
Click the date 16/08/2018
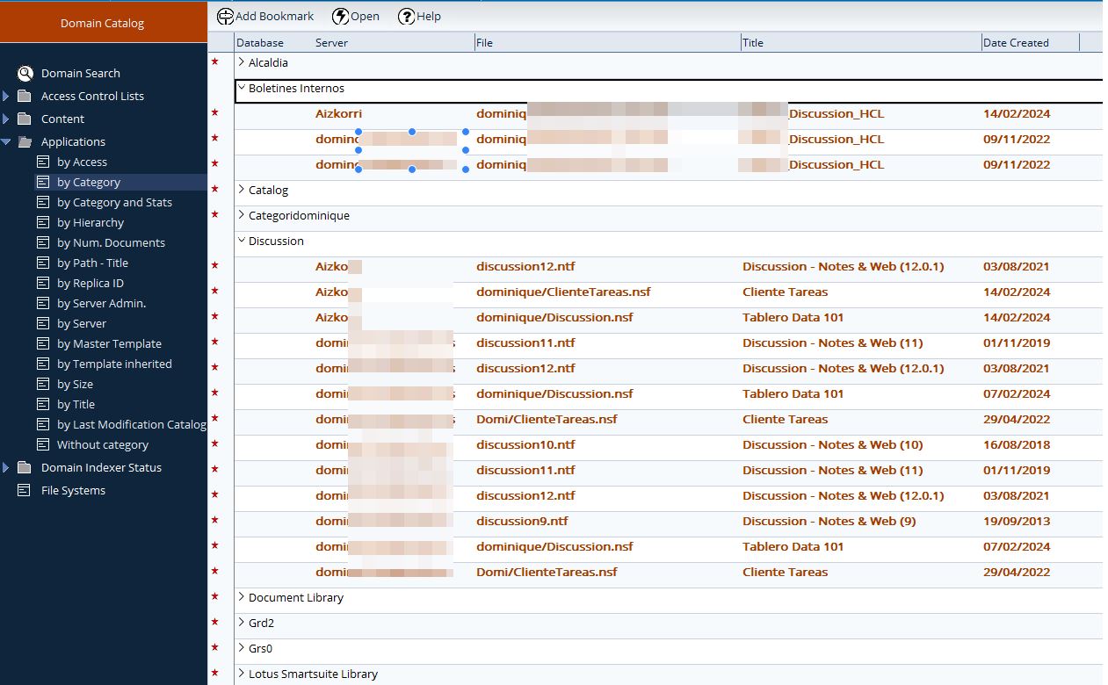point(1017,444)
